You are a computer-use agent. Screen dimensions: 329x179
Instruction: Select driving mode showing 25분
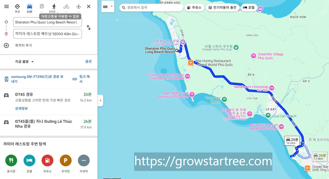click(29, 8)
